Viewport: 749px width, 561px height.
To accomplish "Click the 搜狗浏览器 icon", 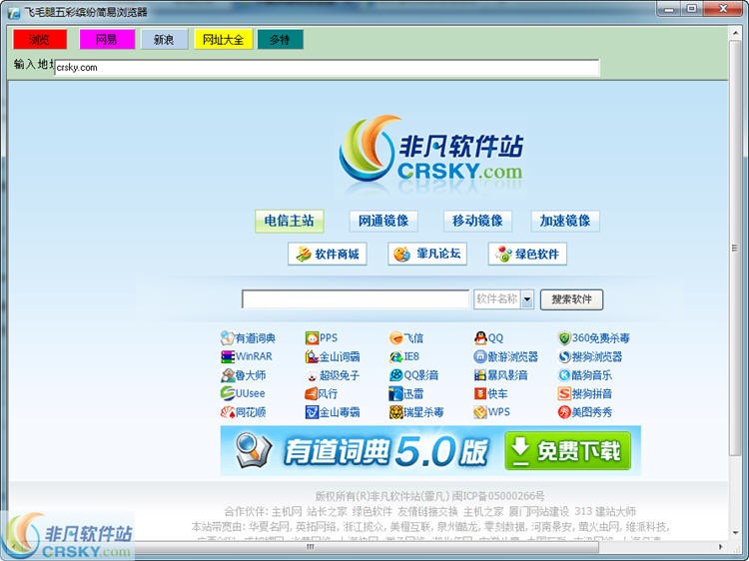I will [564, 356].
